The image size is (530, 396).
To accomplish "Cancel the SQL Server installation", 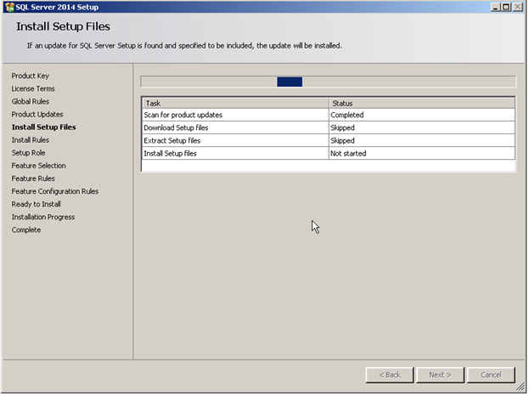I will pyautogui.click(x=491, y=375).
